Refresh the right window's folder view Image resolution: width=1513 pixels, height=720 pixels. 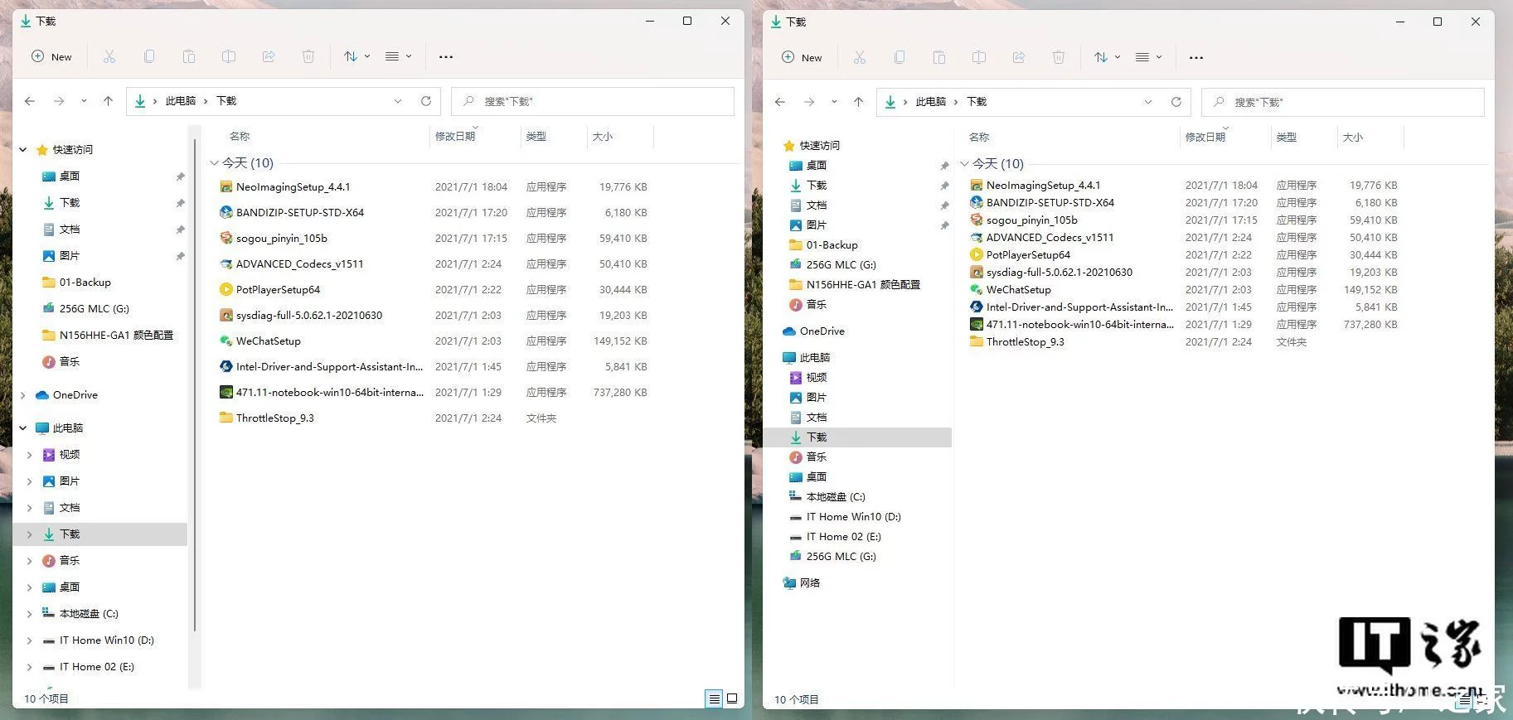[1176, 102]
